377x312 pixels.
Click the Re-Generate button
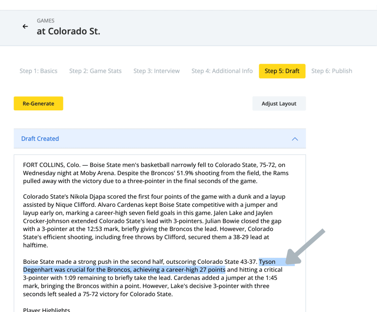click(x=38, y=104)
